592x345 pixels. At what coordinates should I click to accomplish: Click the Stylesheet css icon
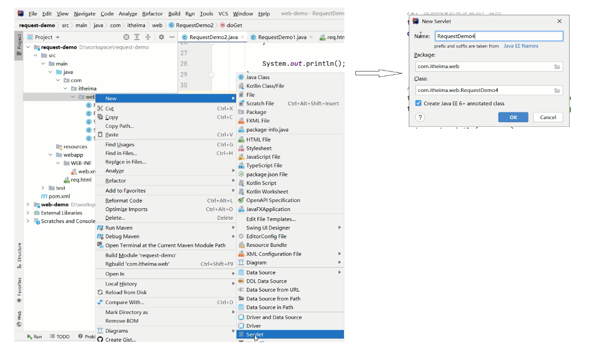click(241, 148)
